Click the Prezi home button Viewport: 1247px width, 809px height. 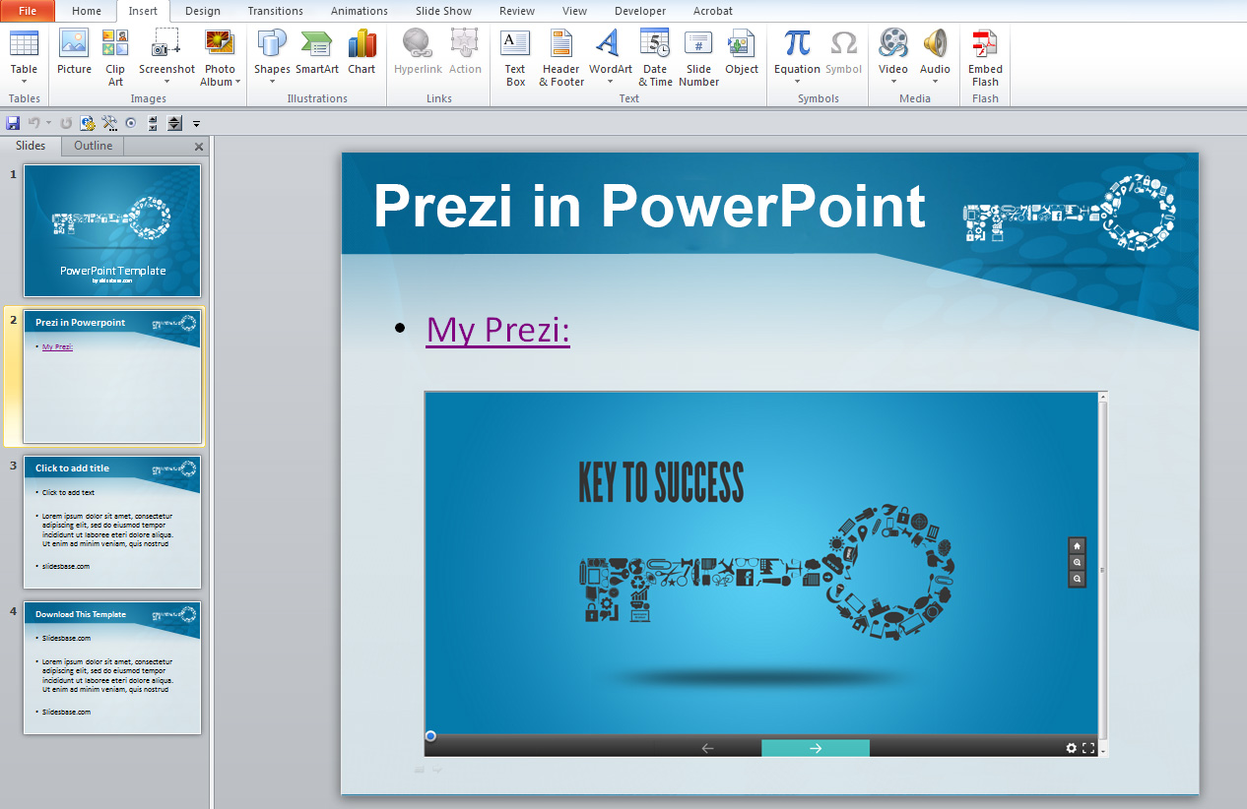pos(1077,545)
